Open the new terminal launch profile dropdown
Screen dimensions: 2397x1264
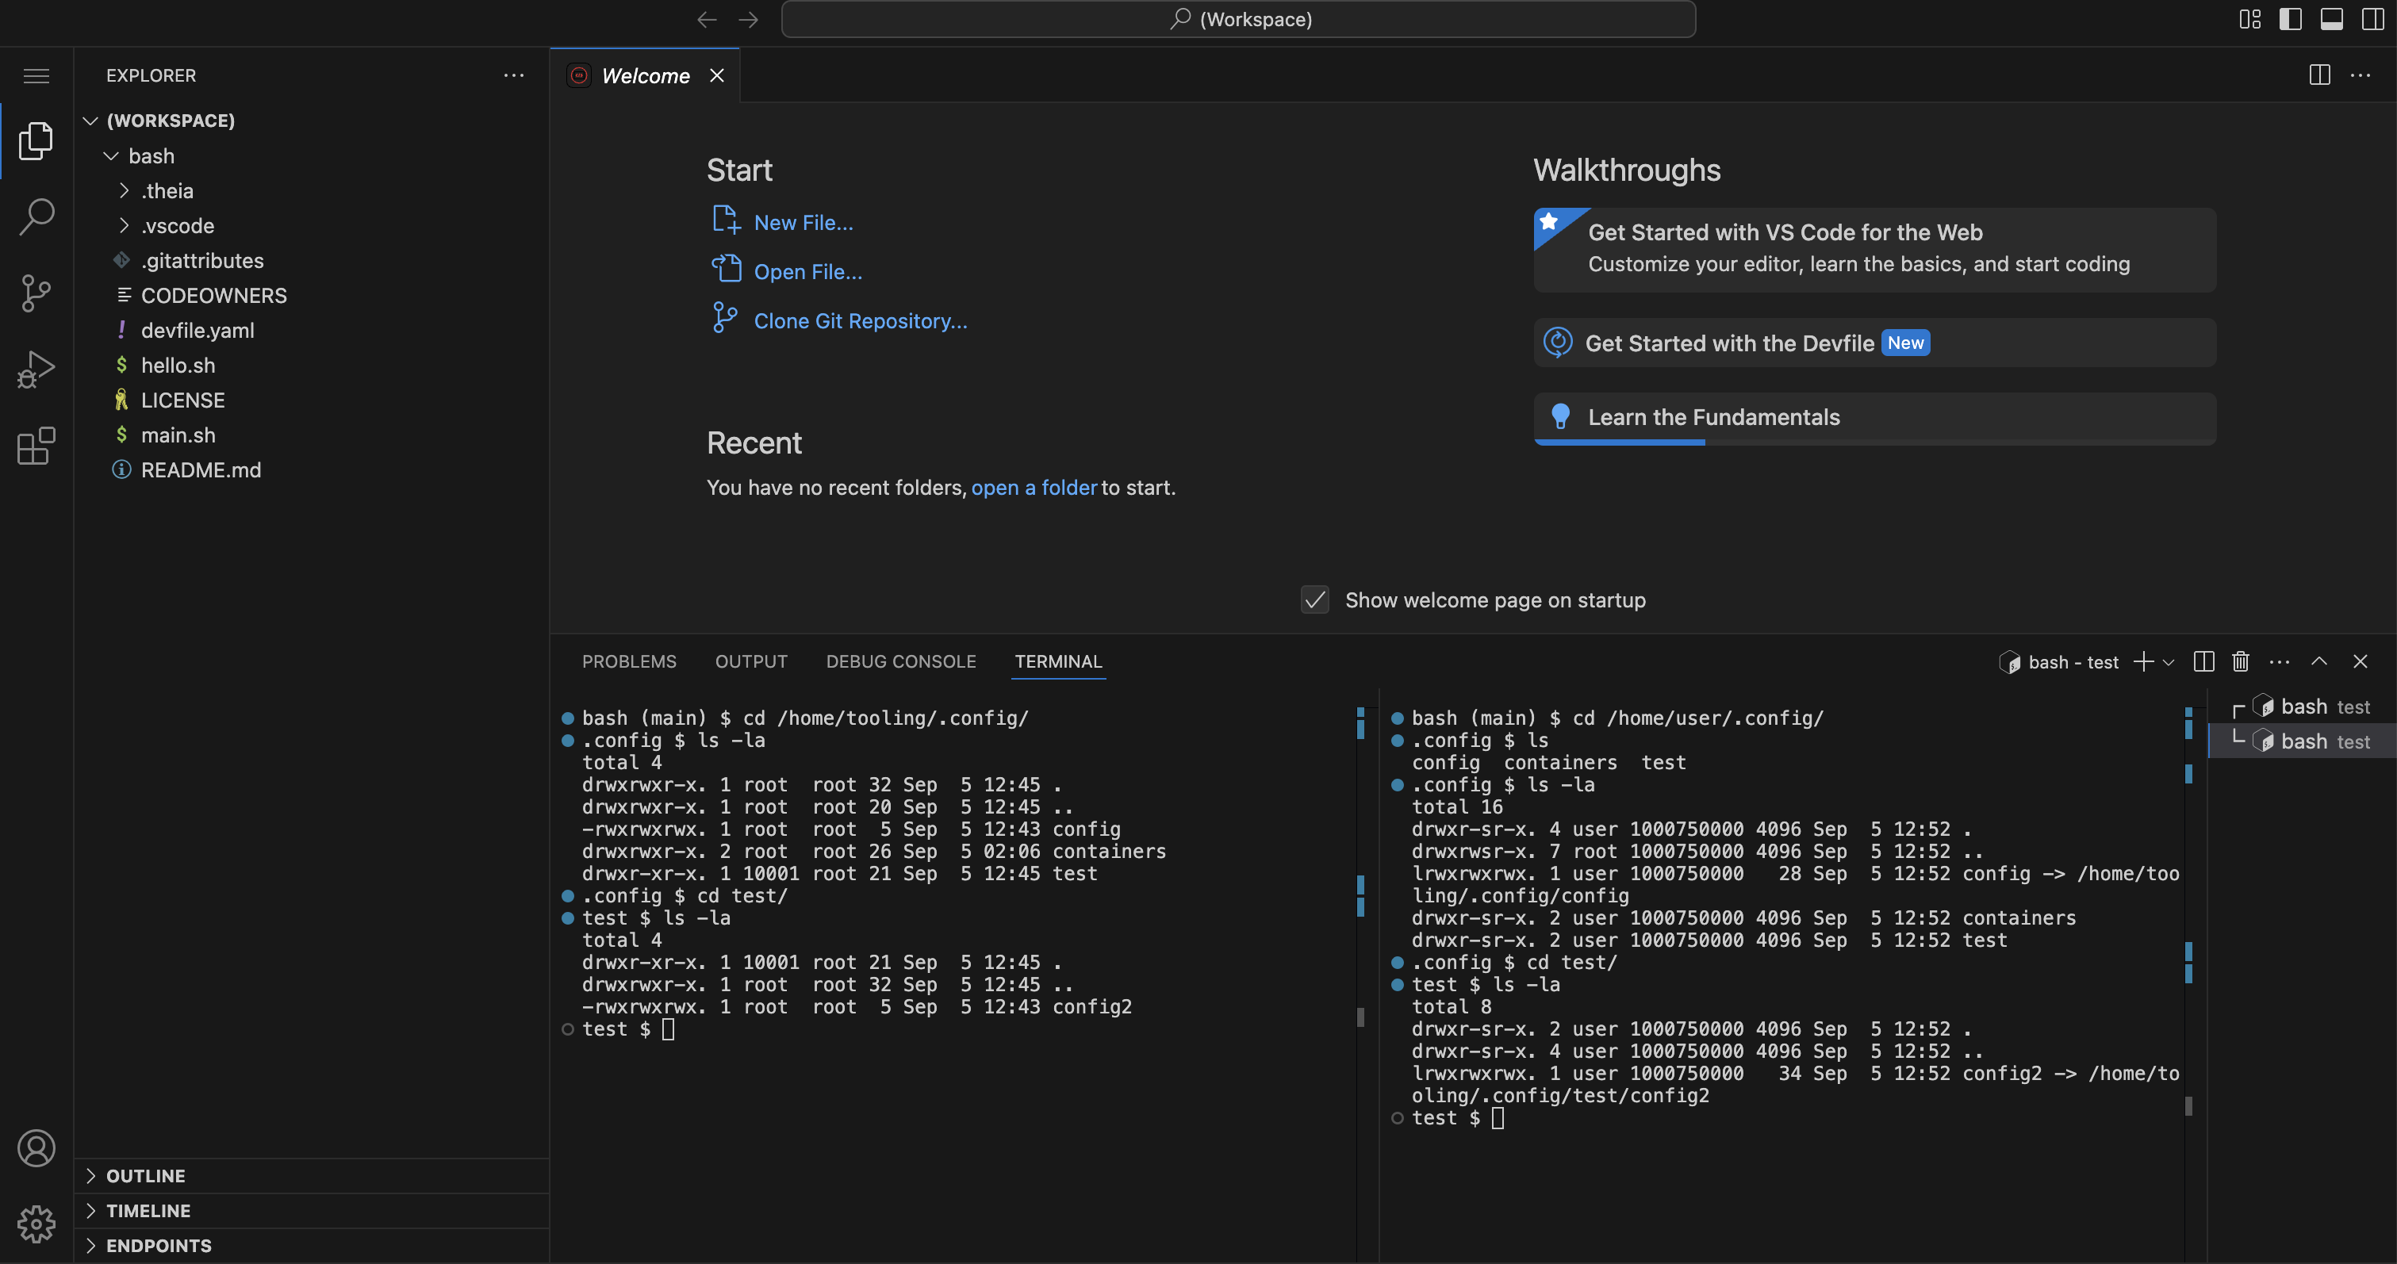click(x=2169, y=662)
